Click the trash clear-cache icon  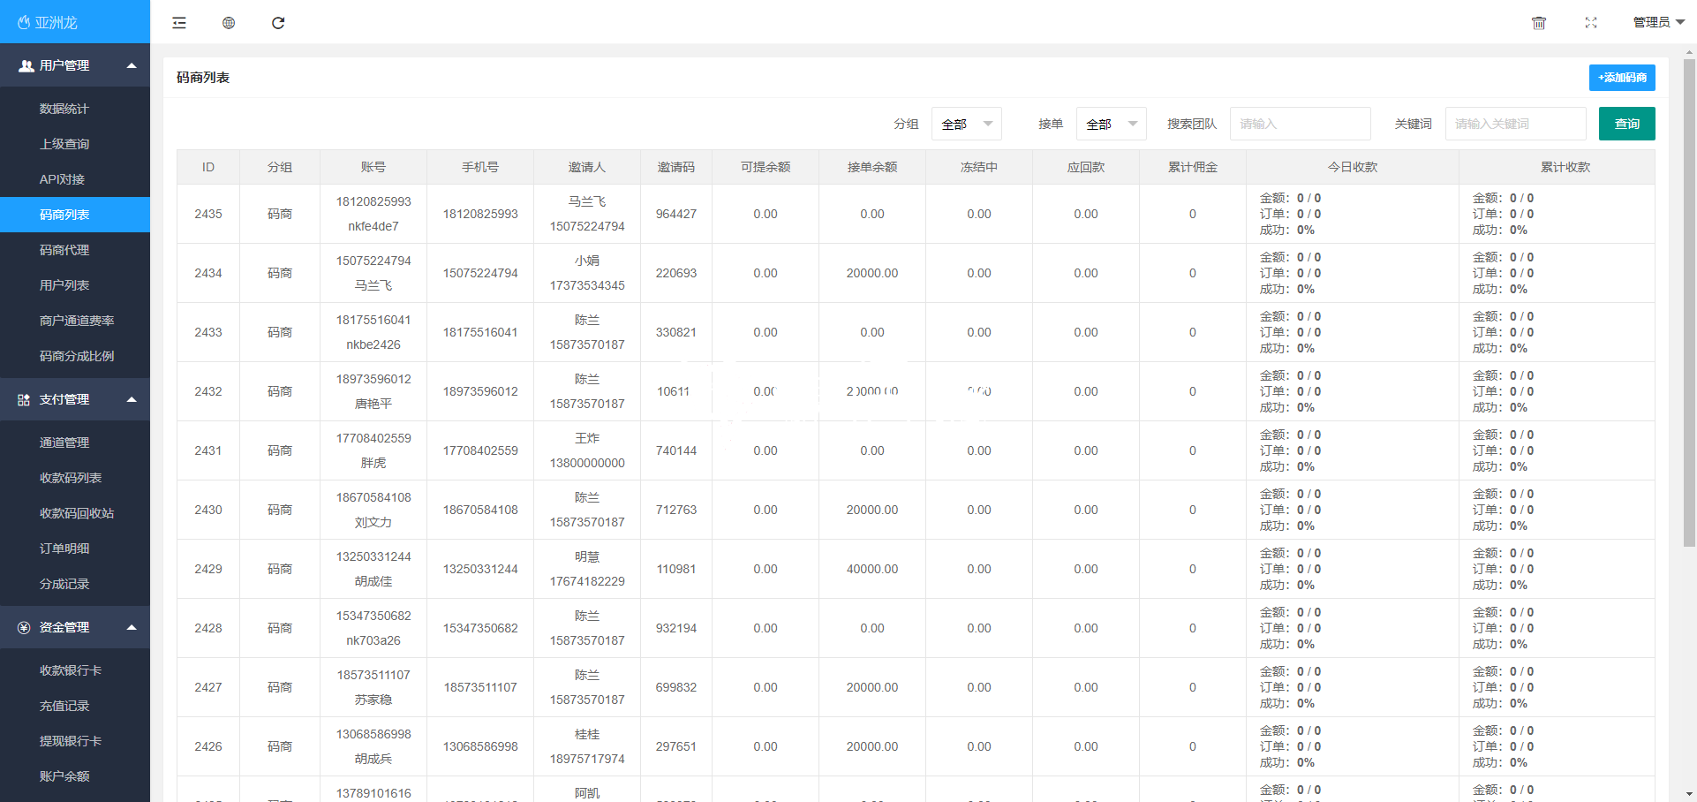[x=1539, y=23]
